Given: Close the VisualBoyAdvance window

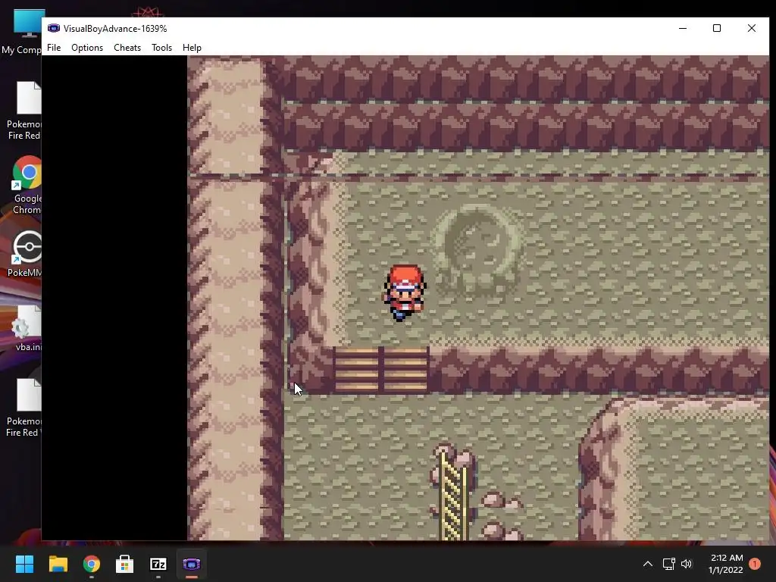Looking at the screenshot, I should [751, 28].
